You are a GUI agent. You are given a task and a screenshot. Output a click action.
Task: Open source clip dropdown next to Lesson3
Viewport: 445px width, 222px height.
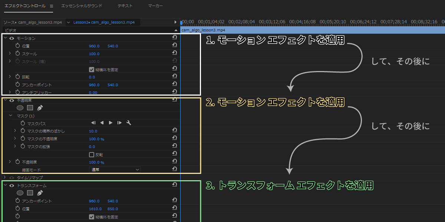click(68, 22)
